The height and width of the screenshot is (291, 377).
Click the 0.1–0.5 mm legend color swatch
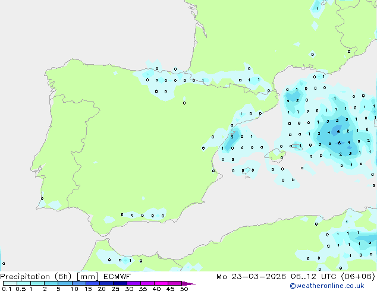coord(10,283)
